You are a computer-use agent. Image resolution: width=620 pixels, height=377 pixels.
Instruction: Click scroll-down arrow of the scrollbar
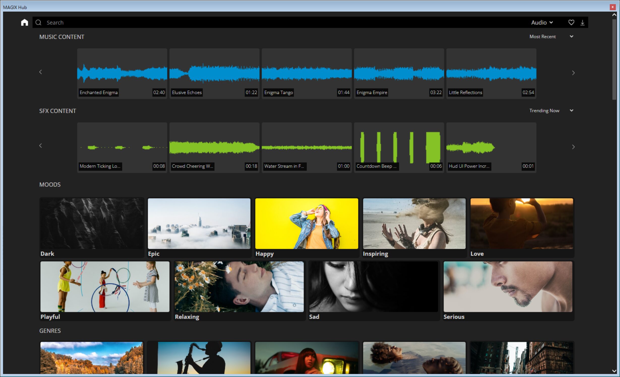614,371
